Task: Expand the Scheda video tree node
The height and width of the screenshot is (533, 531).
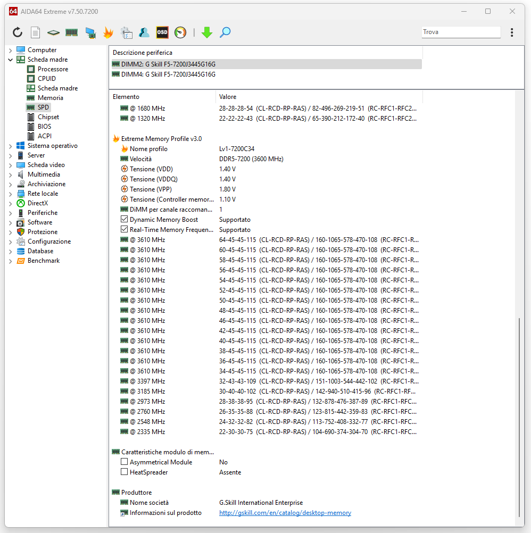Action: (10, 165)
